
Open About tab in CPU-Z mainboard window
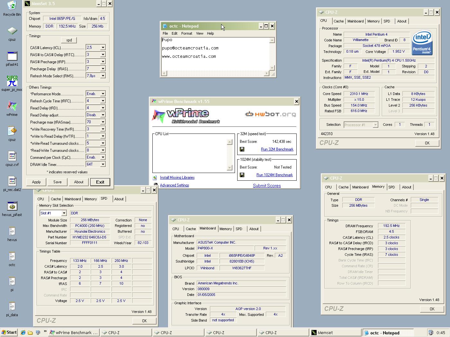254,229
